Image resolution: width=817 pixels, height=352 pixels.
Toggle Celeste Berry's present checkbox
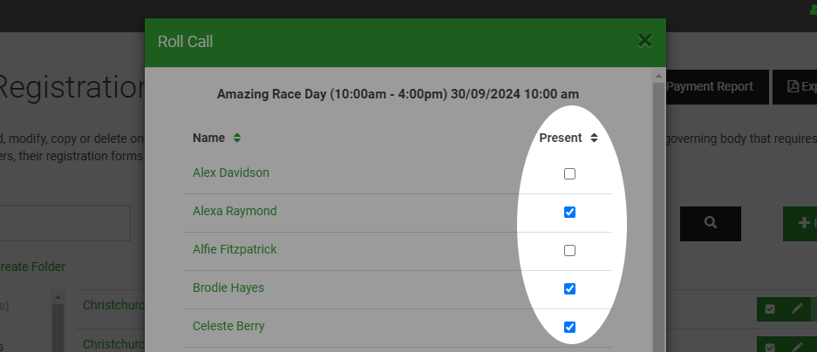coord(569,327)
